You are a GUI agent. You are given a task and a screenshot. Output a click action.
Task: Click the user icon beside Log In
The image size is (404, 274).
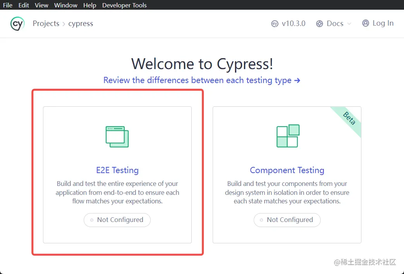click(365, 23)
